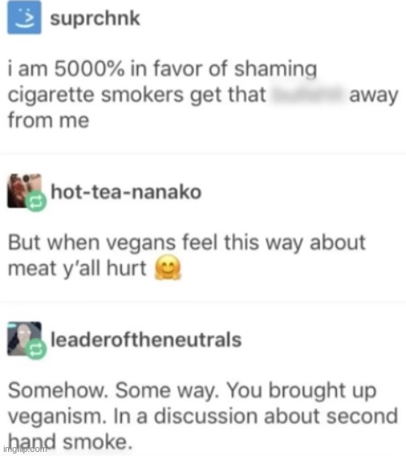Click the word "cigarette" in the first post
This screenshot has width=406, height=456.
pyautogui.click(x=51, y=95)
